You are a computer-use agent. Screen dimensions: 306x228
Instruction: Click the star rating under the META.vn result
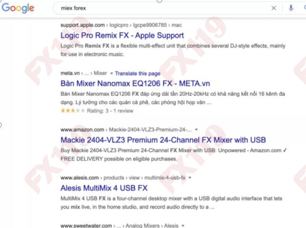coord(73,111)
